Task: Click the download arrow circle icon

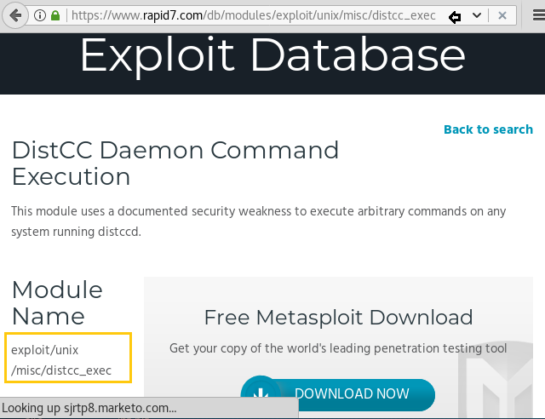Action: coord(260,394)
